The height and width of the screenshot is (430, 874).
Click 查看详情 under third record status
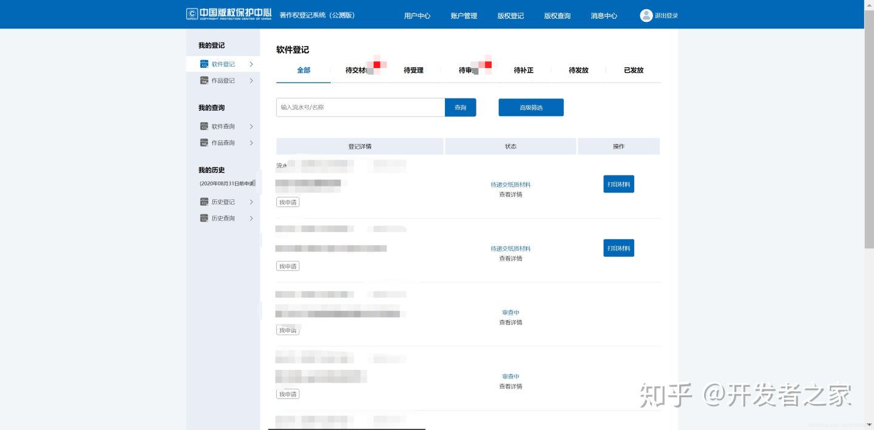tap(510, 322)
